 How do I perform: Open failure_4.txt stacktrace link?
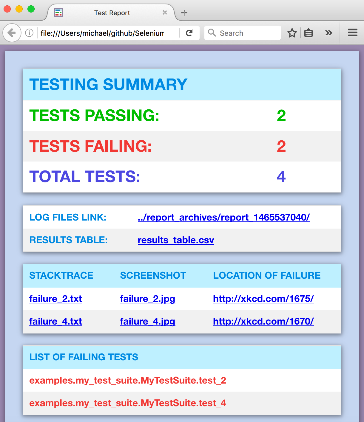pyautogui.click(x=55, y=321)
